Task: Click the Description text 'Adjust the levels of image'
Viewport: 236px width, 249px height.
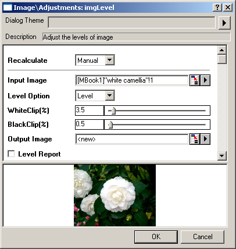Action: [x=78, y=37]
